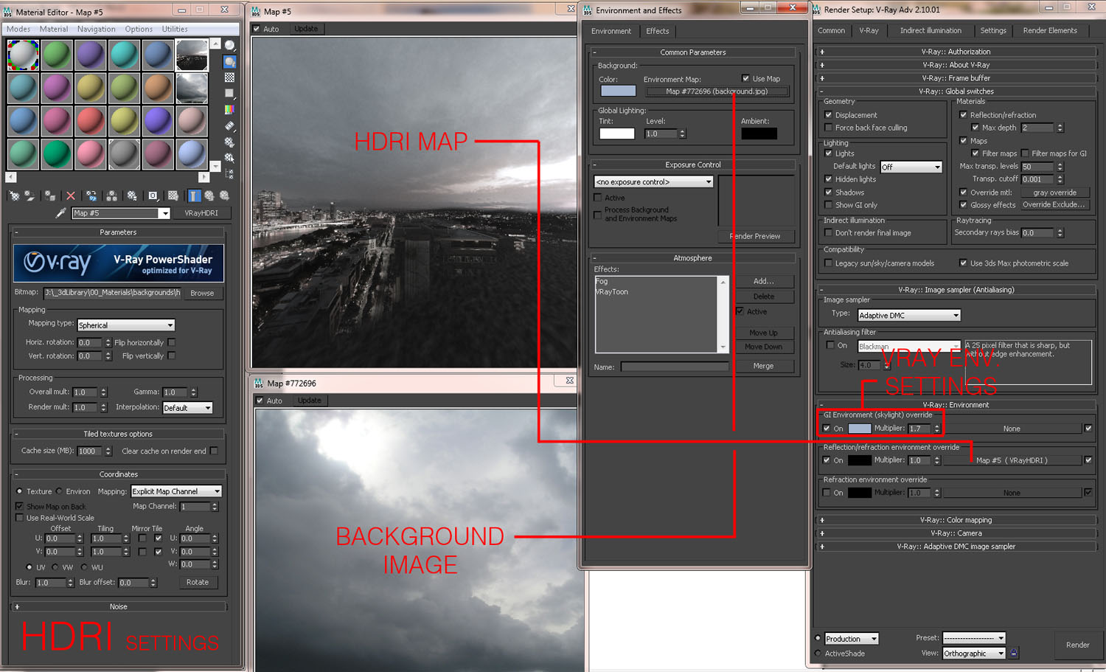Open the Image sampler Type dropdown
This screenshot has height=672, width=1106.
point(908,316)
